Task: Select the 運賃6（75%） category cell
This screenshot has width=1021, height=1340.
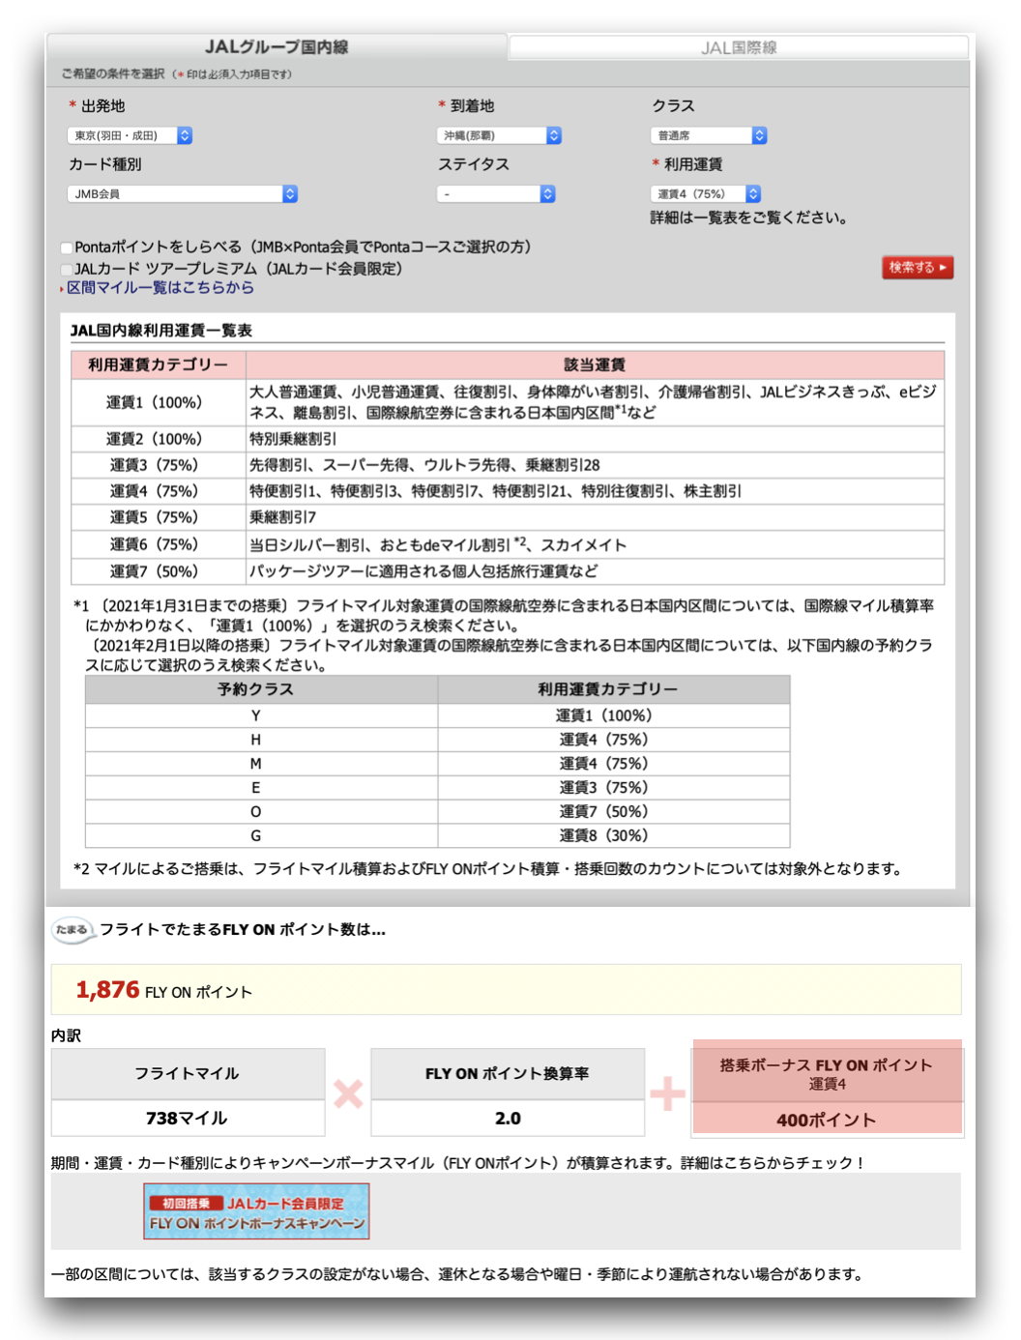Action: point(159,544)
